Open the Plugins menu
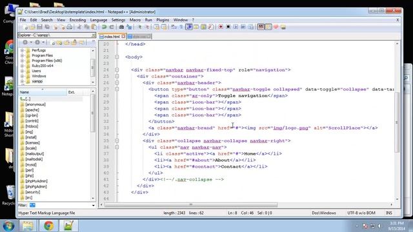The image size is (413, 232). pos(163,20)
